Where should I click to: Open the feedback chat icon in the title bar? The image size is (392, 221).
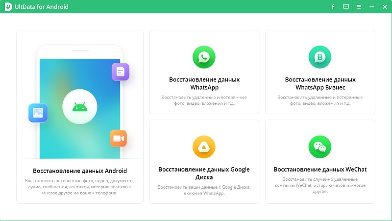point(346,7)
